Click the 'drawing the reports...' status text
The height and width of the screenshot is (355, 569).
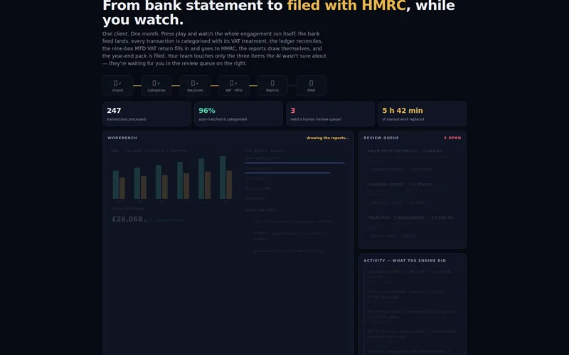(327, 138)
